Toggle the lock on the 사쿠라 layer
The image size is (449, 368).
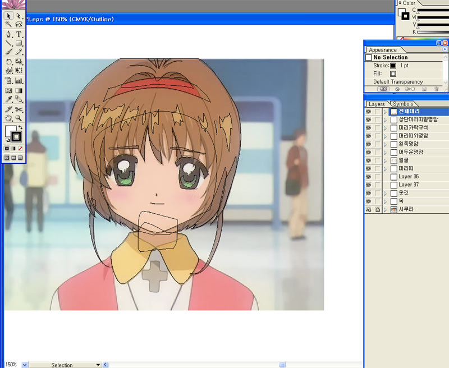pos(378,209)
